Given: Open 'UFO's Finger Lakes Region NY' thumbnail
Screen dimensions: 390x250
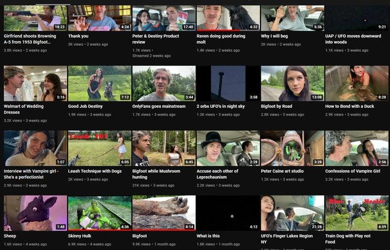Looking at the screenshot, I should click(292, 213).
